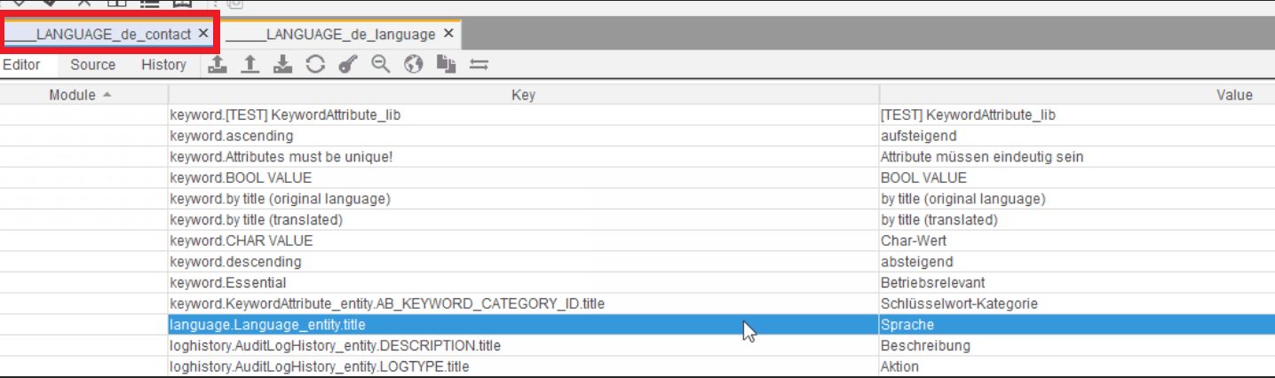Switch to the Source view
The image size is (1275, 378).
(93, 65)
